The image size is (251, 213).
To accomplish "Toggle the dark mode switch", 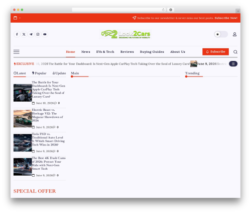I will (221, 34).
